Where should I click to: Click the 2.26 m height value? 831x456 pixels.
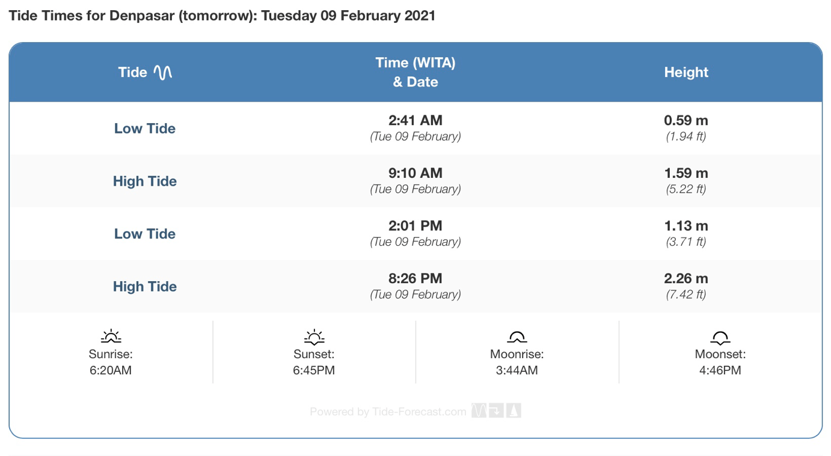pyautogui.click(x=686, y=279)
